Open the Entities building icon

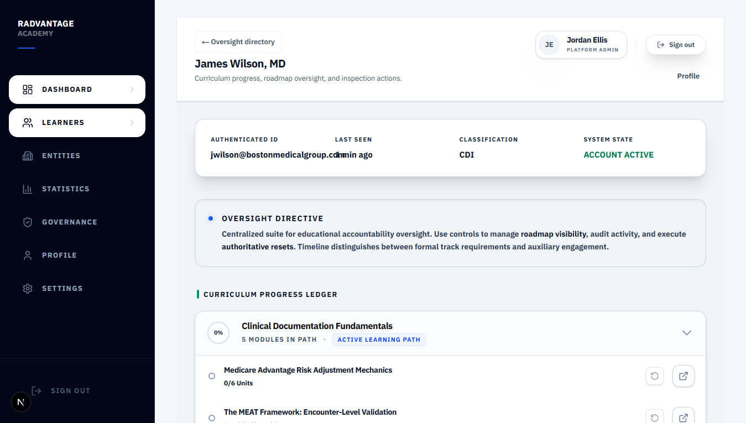28,156
